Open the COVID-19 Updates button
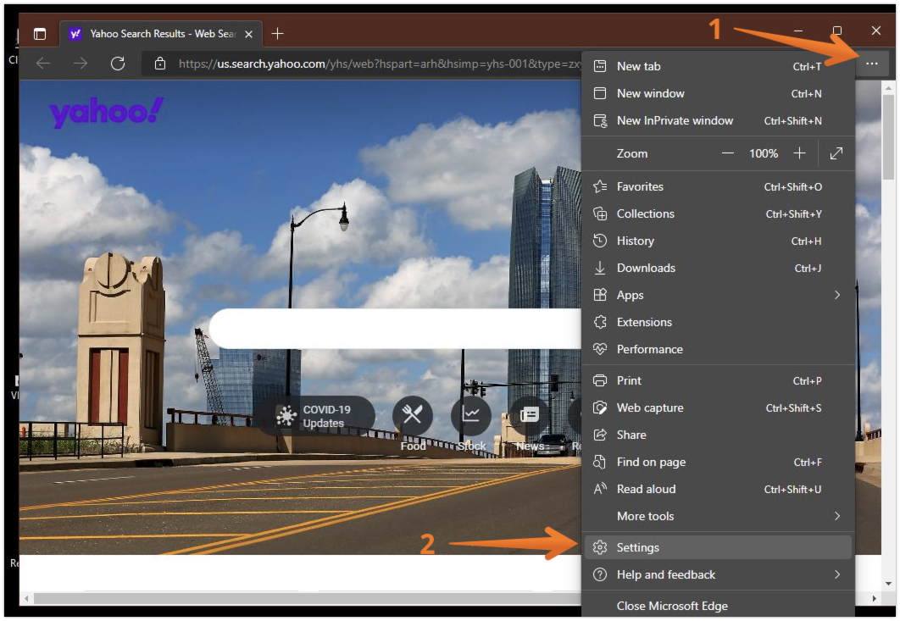The image size is (900, 621). coord(315,416)
